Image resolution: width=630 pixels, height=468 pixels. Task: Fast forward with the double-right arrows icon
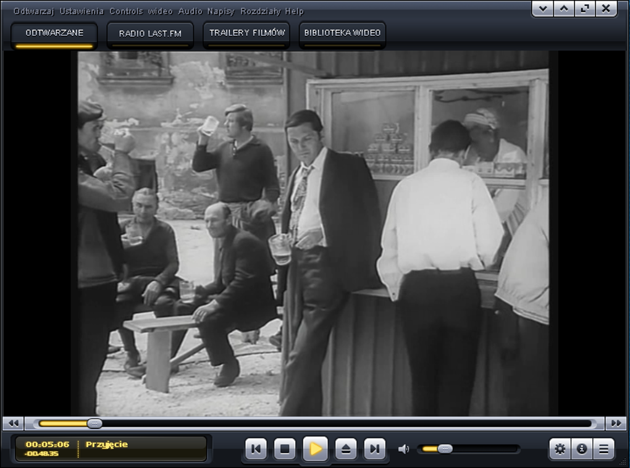coord(616,424)
